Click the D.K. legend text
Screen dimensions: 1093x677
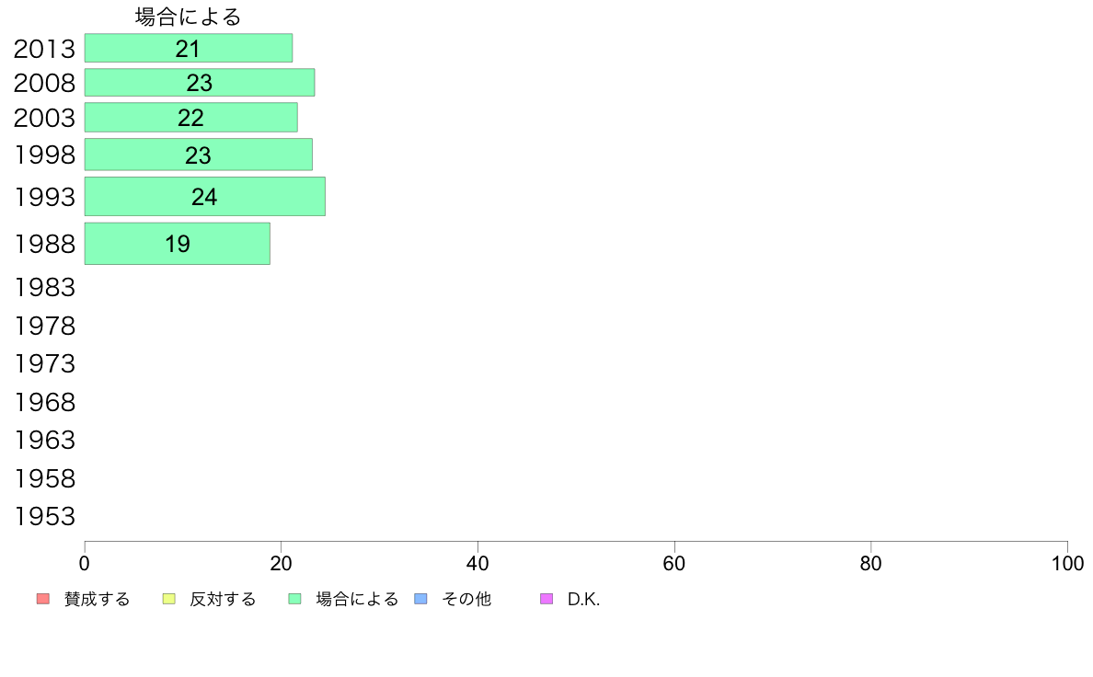tap(583, 599)
